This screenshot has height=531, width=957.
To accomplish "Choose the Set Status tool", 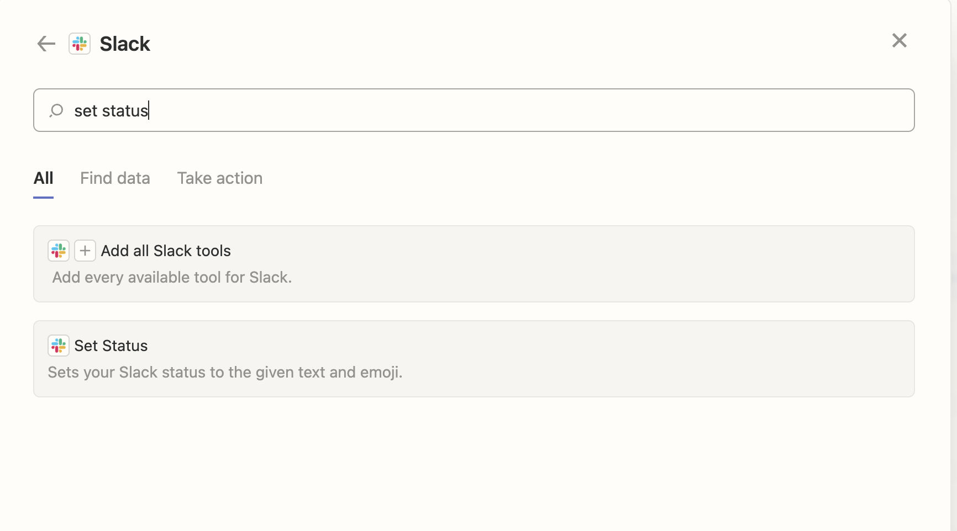I will pos(474,359).
